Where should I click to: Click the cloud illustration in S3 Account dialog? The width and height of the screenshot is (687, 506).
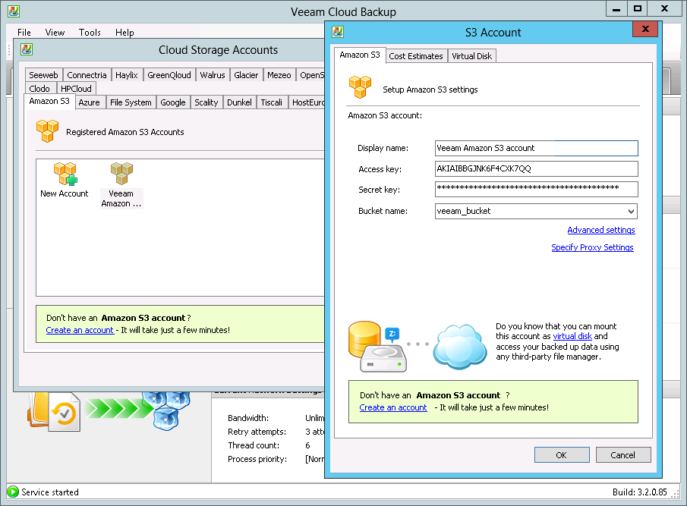459,346
